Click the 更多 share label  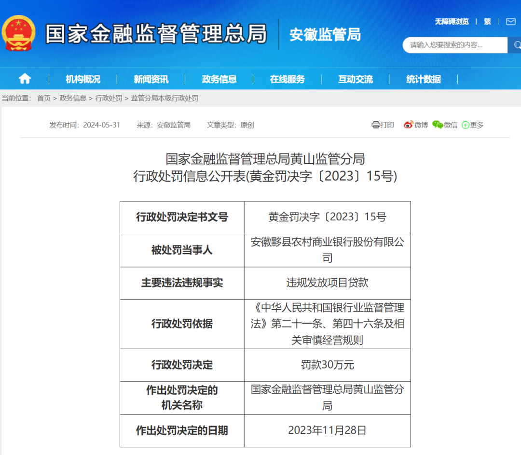[477, 125]
